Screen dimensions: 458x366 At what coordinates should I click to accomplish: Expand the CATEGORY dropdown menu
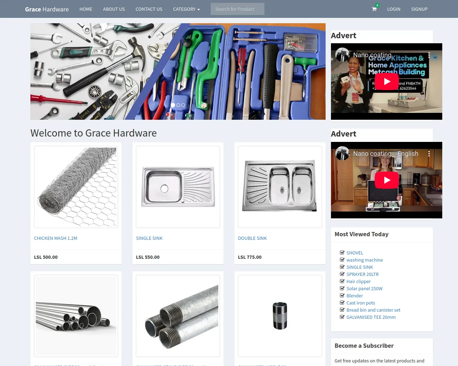(186, 9)
